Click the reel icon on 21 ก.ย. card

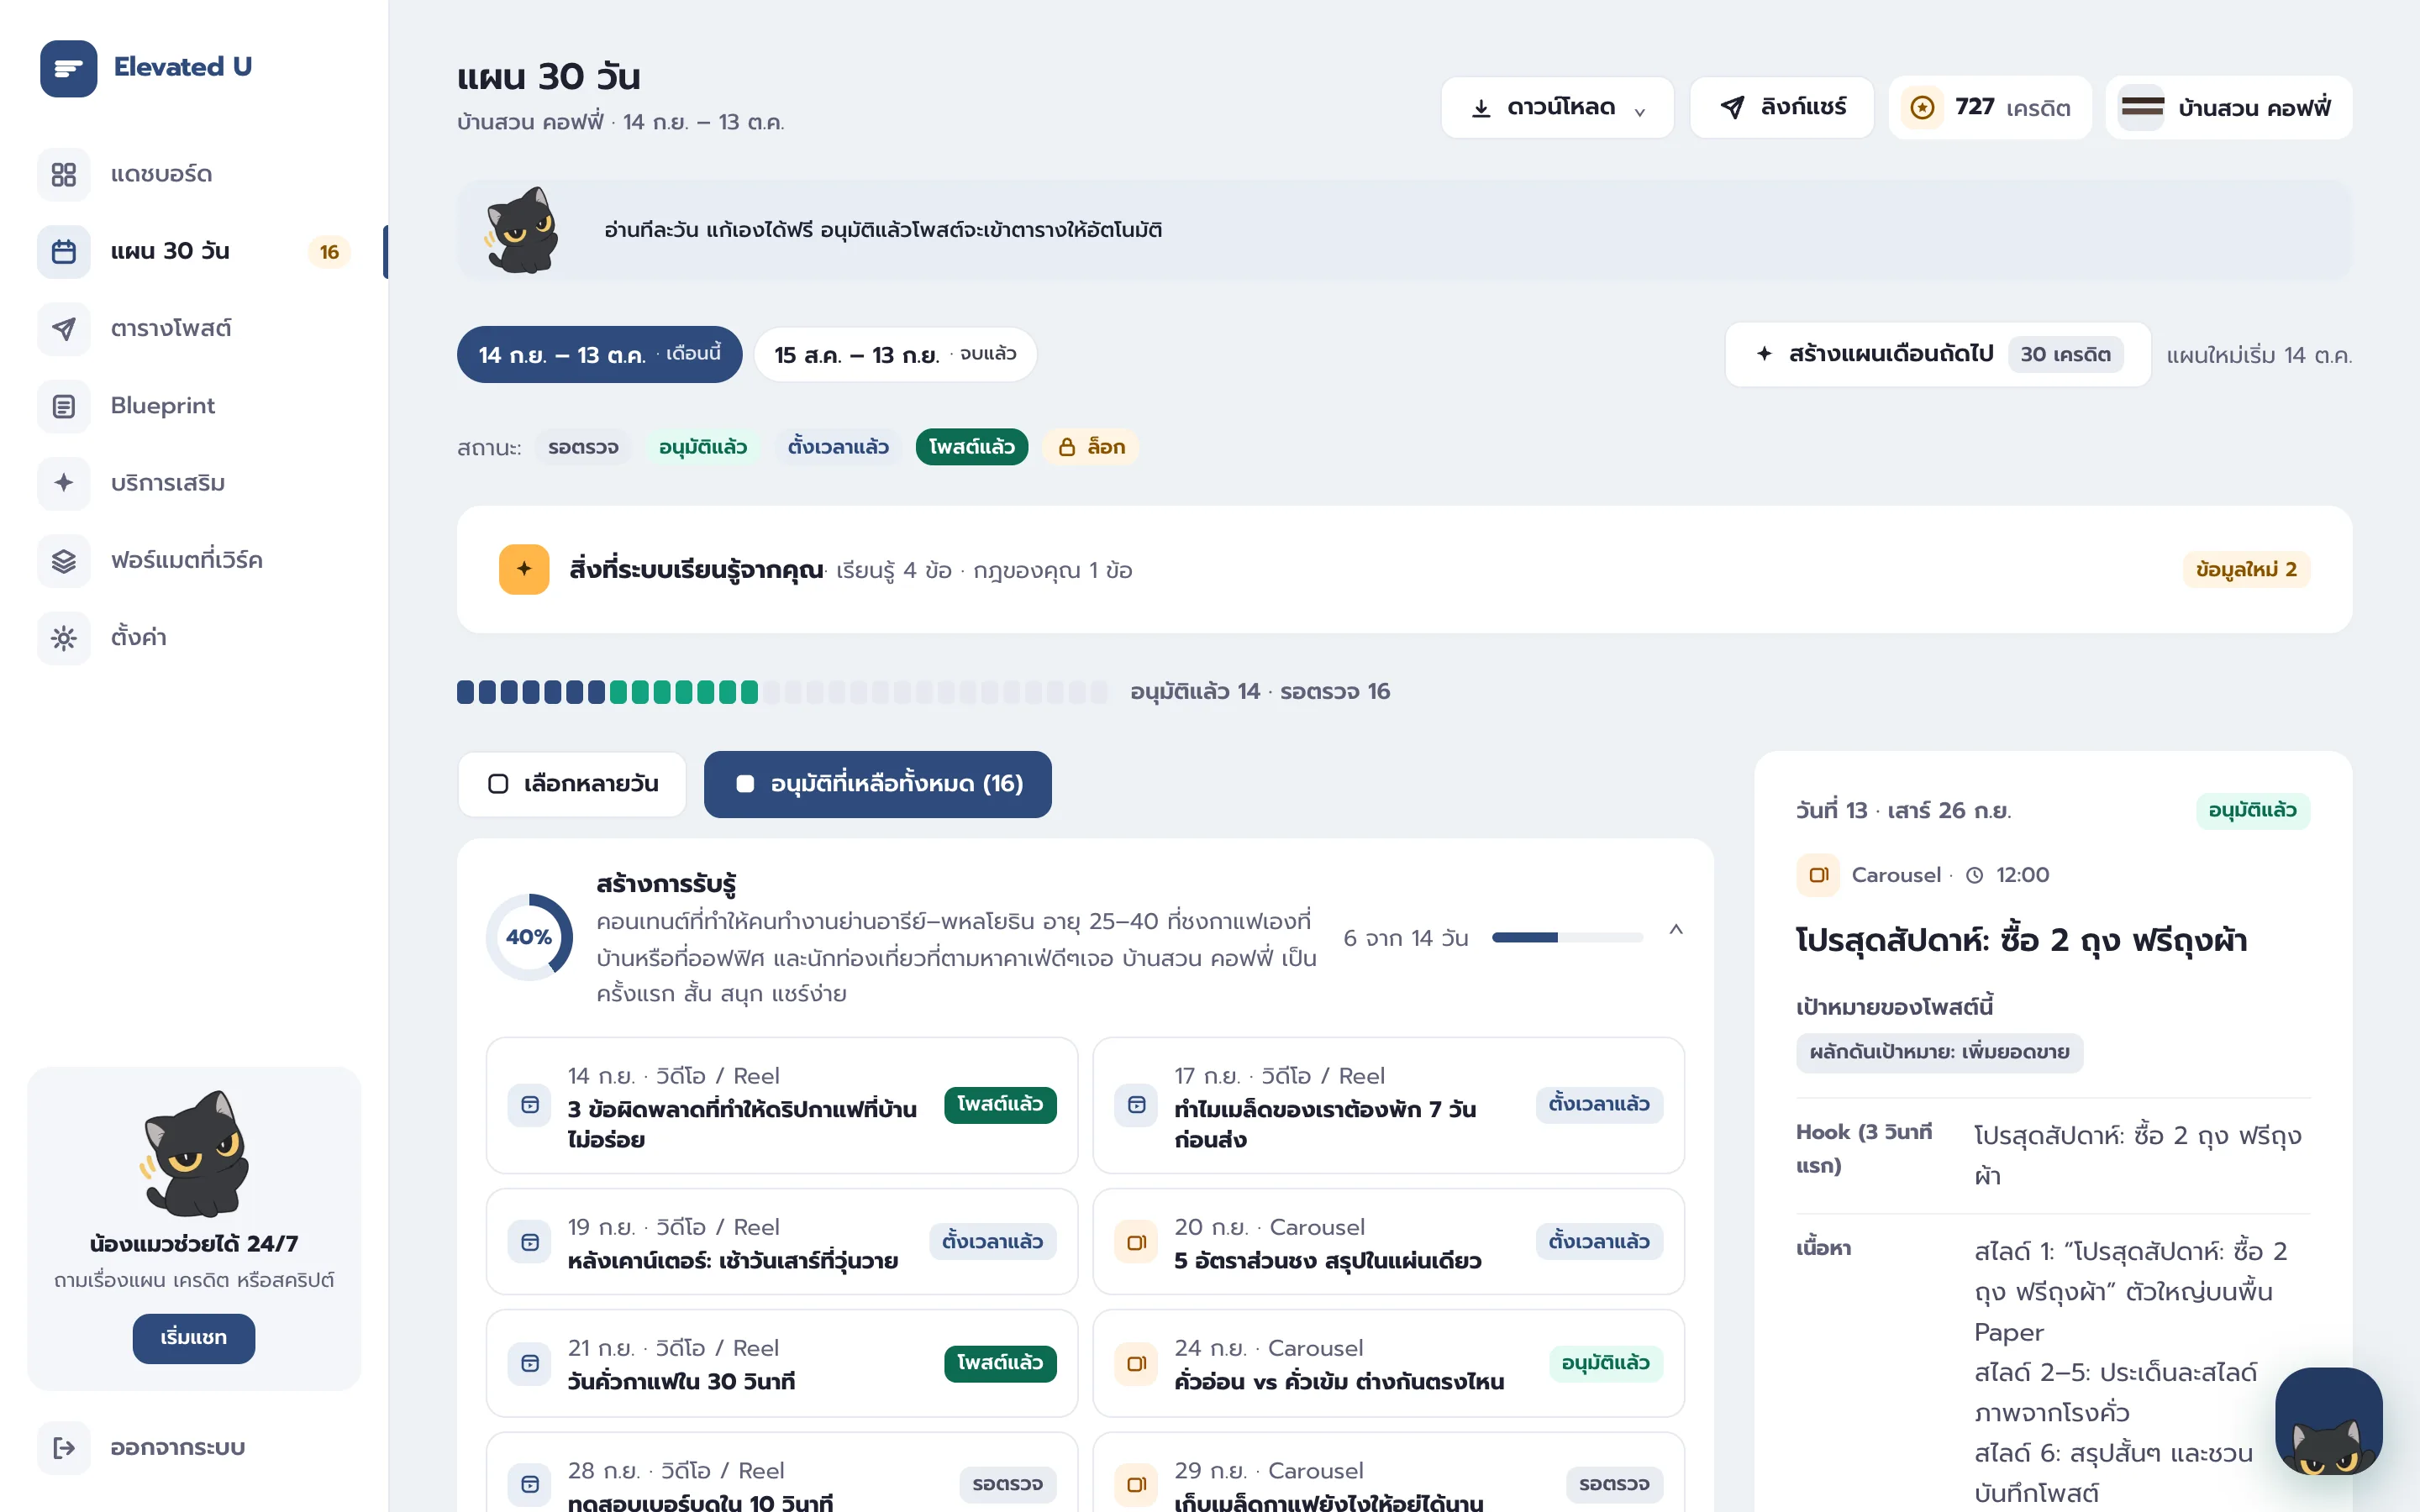tap(530, 1363)
